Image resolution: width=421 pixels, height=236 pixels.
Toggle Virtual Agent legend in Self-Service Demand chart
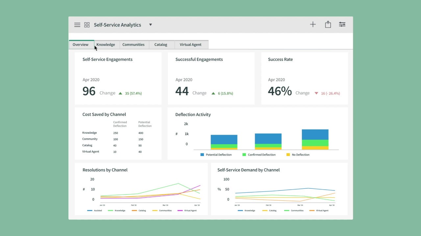[319, 210]
